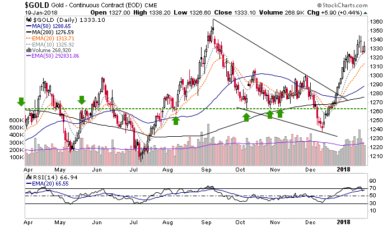Viewport: 392px width, 227px height.
Task: Click the green up arrow in early August
Action: (x=175, y=119)
